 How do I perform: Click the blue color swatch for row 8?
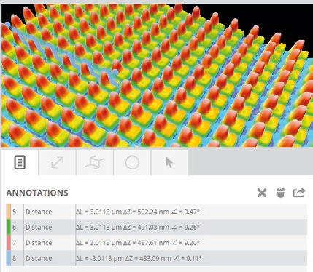click(9, 258)
